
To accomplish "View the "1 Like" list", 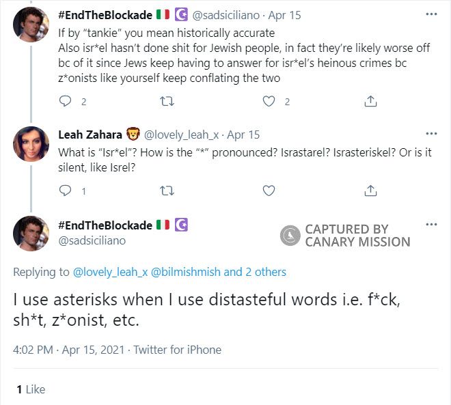I will [31, 389].
